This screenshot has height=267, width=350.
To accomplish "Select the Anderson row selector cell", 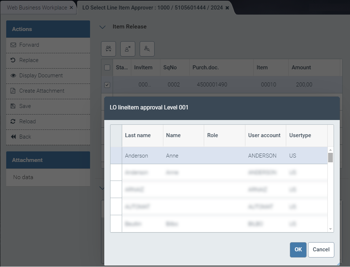I will pos(116,156).
